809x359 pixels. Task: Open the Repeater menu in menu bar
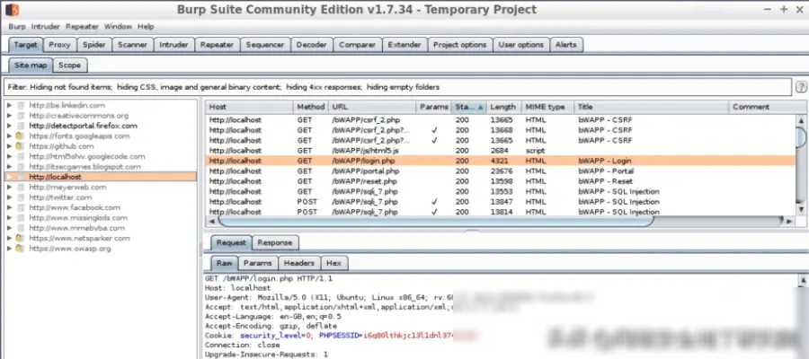point(82,26)
